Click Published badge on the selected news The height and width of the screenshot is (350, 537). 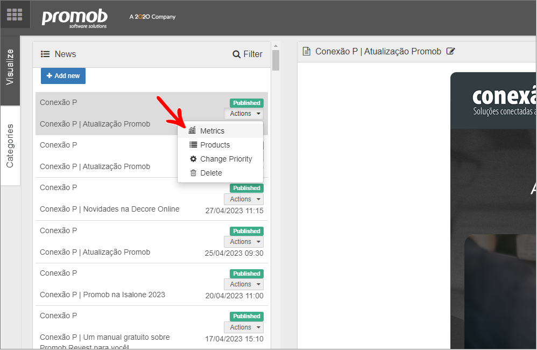[x=246, y=103]
